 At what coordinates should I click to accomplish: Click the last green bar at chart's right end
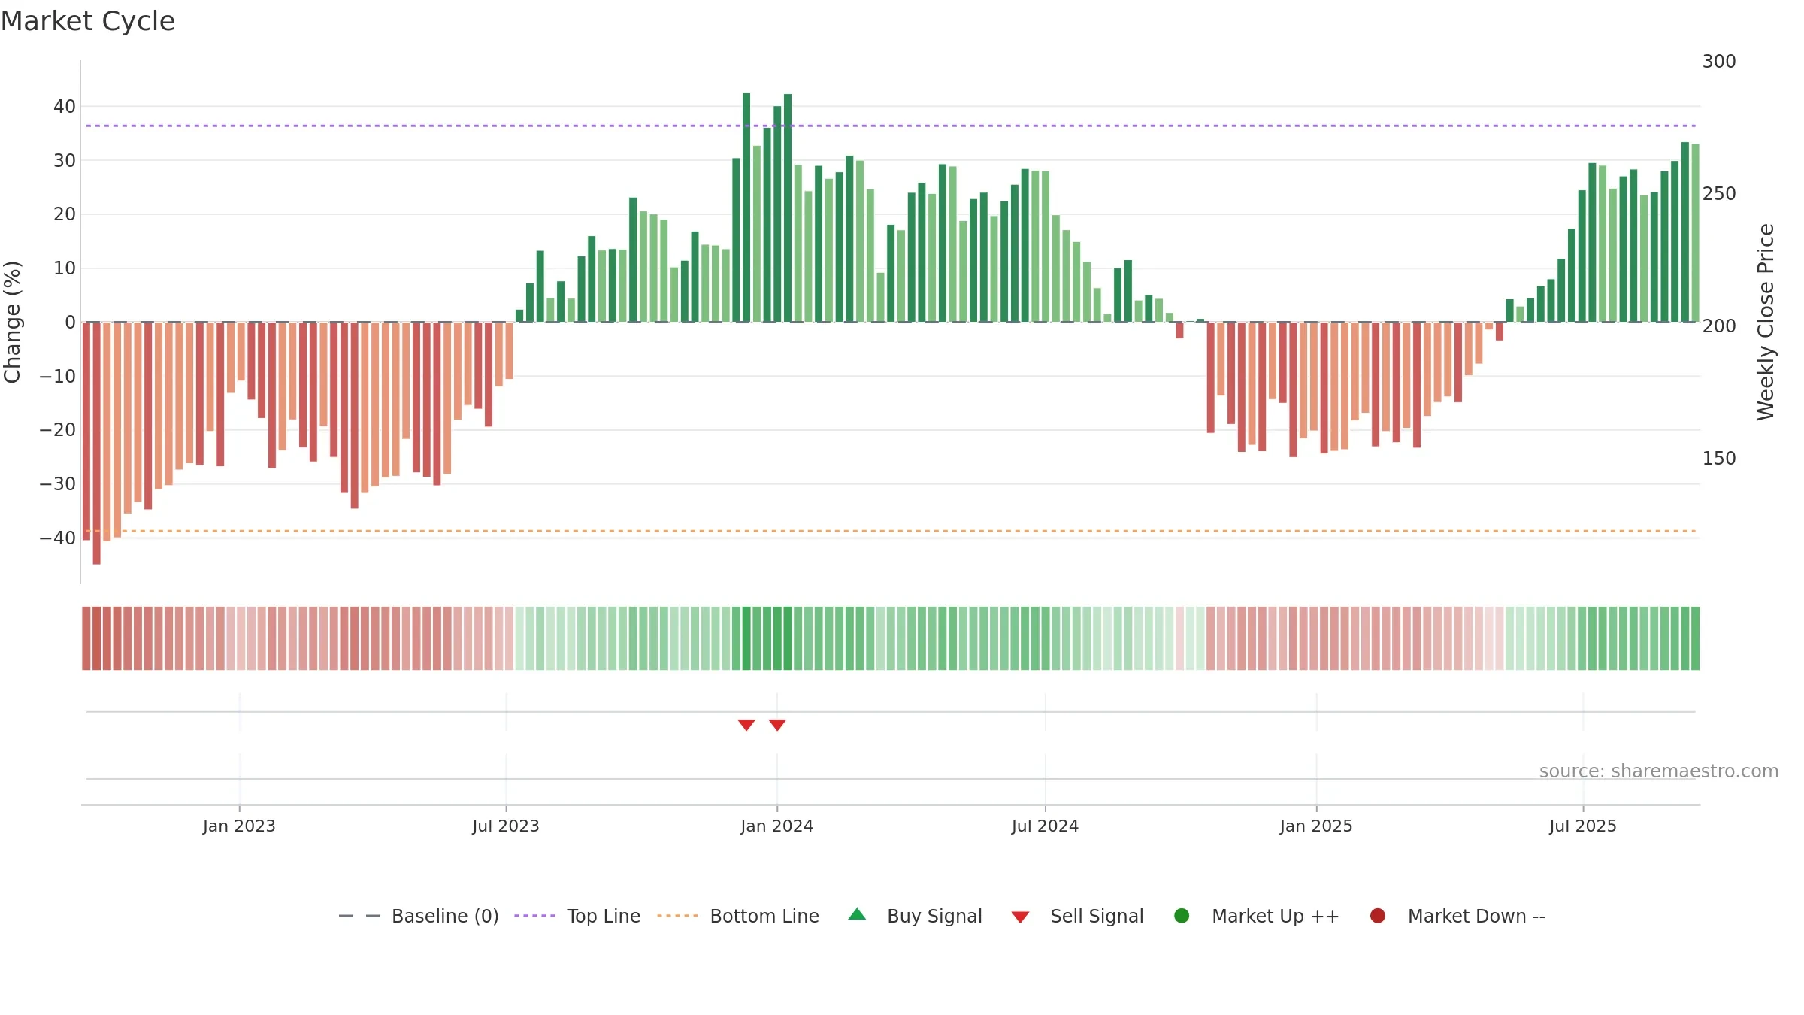click(1695, 233)
